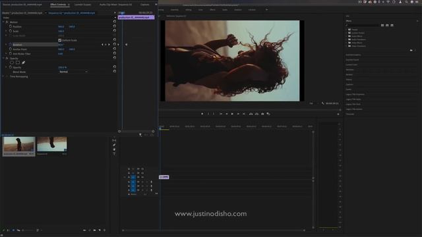Switch to the Effect Controls tab
This screenshot has width=422, height=237.
pyautogui.click(x=58, y=5)
